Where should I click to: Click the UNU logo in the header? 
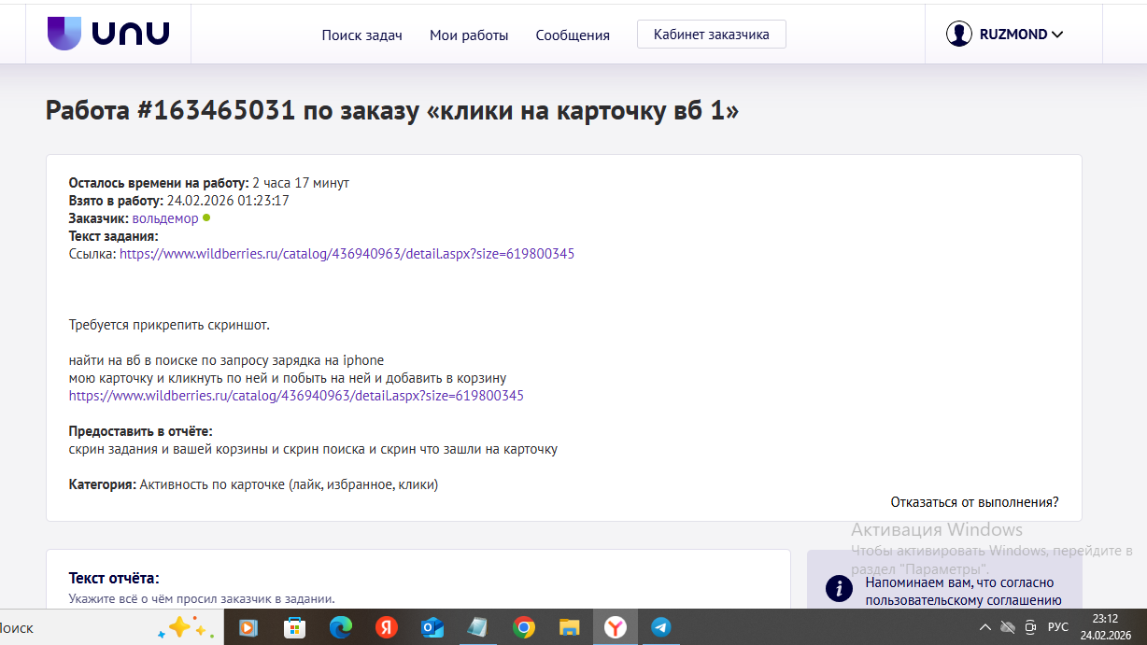pos(108,35)
